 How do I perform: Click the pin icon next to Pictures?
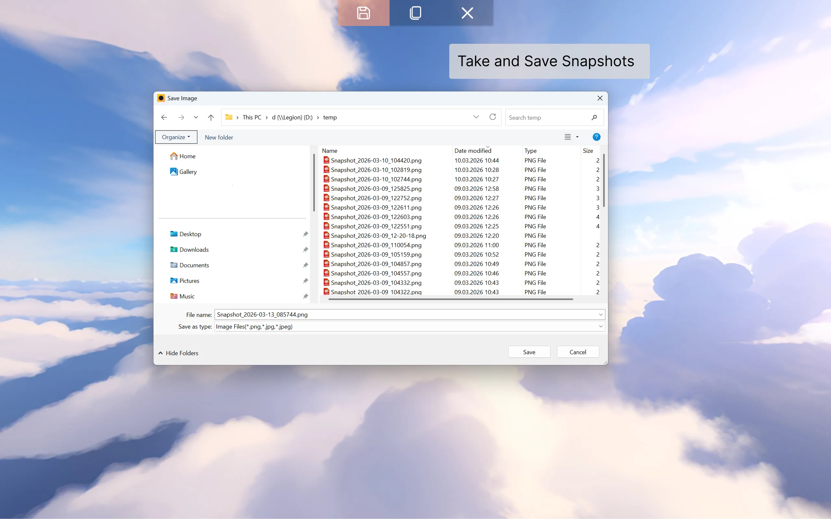305,281
